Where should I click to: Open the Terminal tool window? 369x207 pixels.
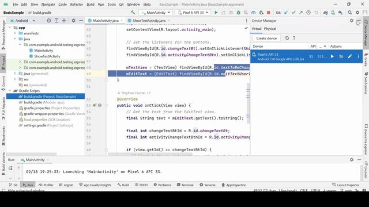coord(185,185)
